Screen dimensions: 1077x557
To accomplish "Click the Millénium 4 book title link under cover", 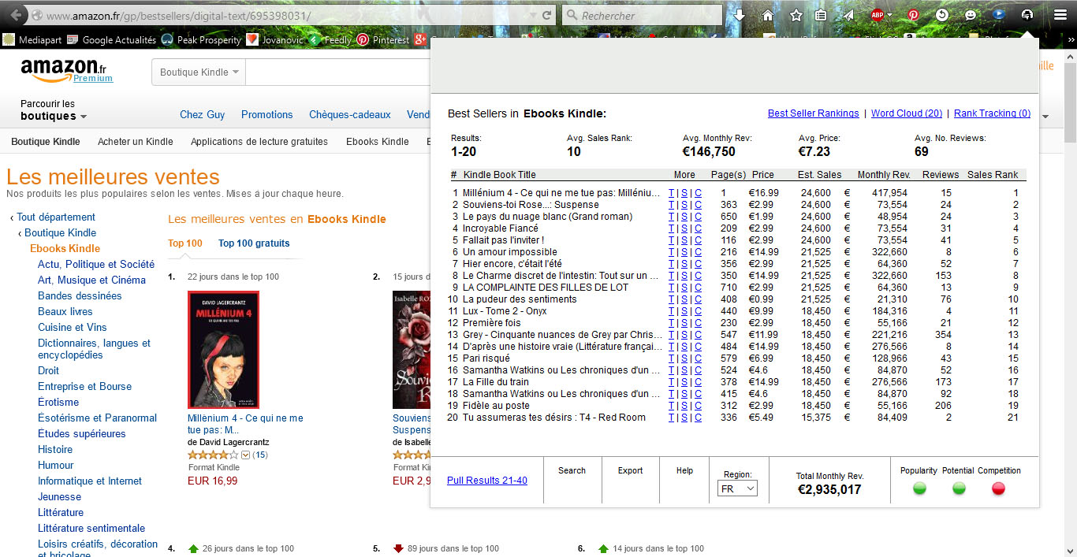I will (245, 425).
